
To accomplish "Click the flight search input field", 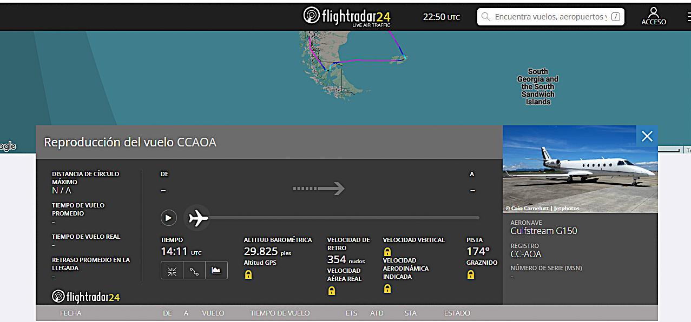I will click(x=550, y=17).
